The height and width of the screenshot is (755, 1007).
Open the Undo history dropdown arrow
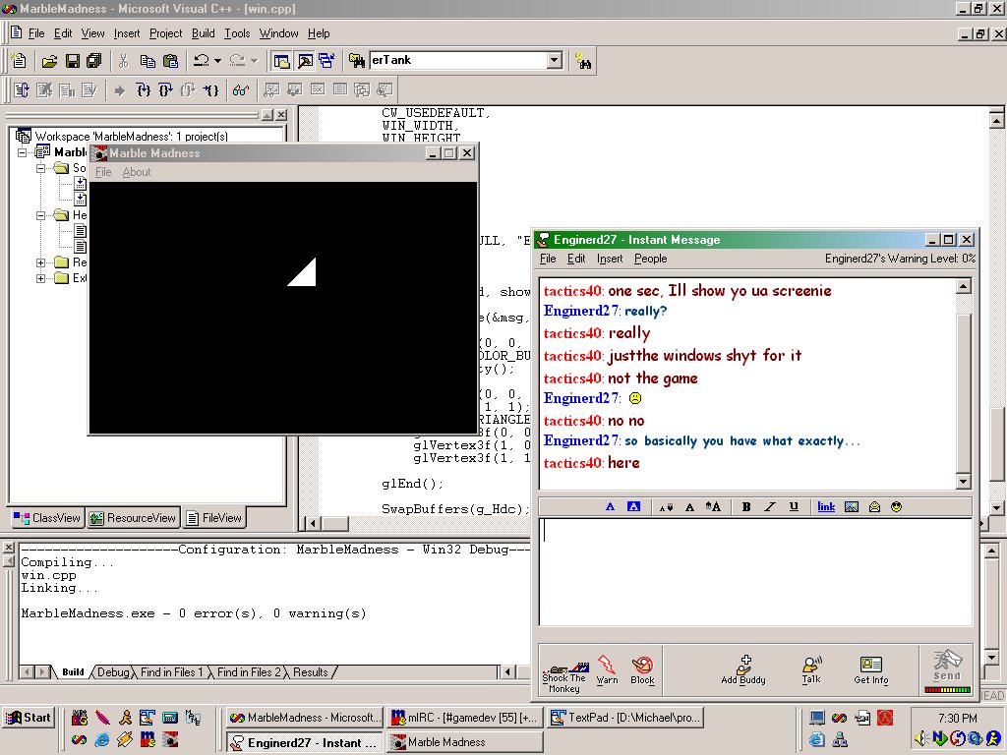click(x=217, y=61)
